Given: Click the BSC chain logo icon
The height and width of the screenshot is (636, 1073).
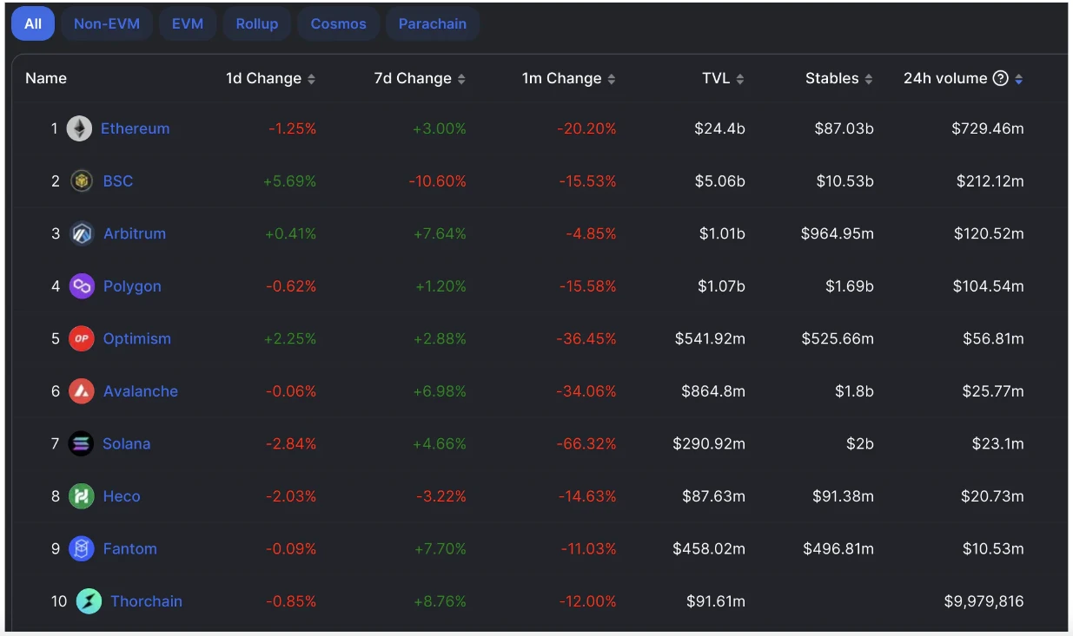Looking at the screenshot, I should pos(82,181).
